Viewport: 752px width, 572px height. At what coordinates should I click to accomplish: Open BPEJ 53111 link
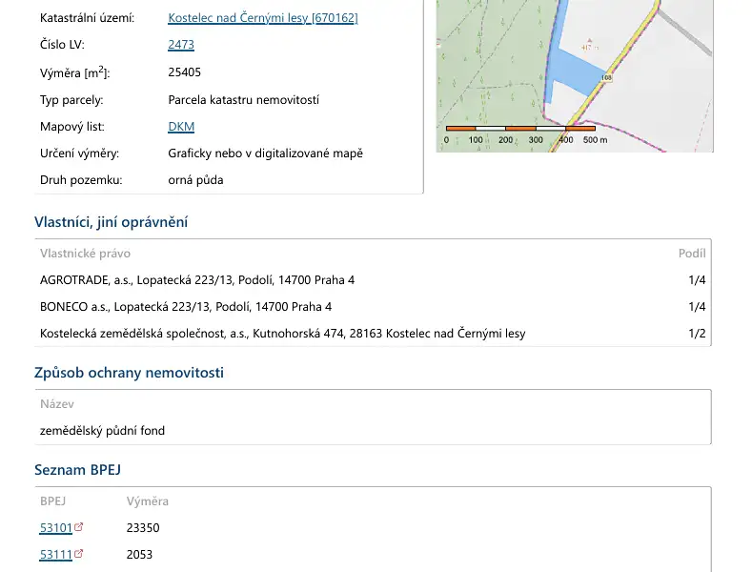coord(55,555)
